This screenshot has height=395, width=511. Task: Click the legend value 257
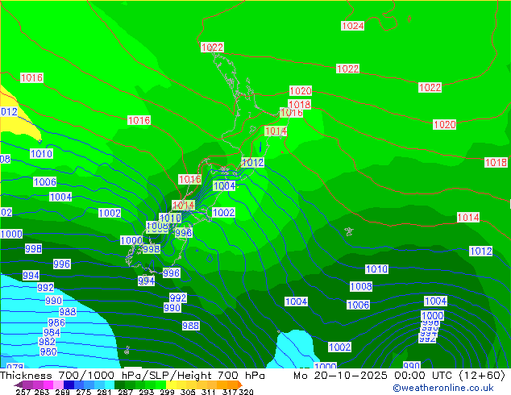23,392
